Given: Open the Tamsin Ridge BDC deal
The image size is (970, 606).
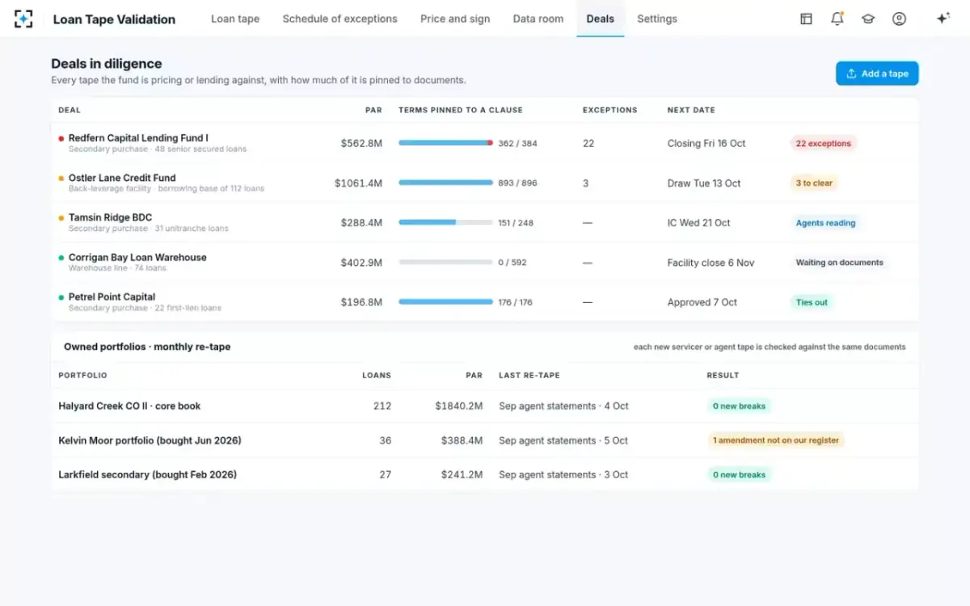Looking at the screenshot, I should (x=110, y=217).
